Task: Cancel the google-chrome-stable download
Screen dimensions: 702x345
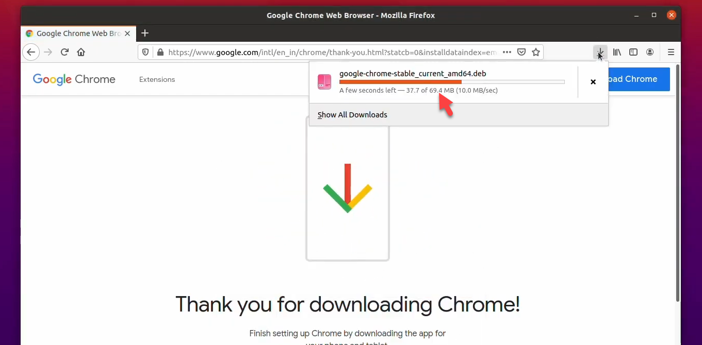Action: (x=593, y=82)
